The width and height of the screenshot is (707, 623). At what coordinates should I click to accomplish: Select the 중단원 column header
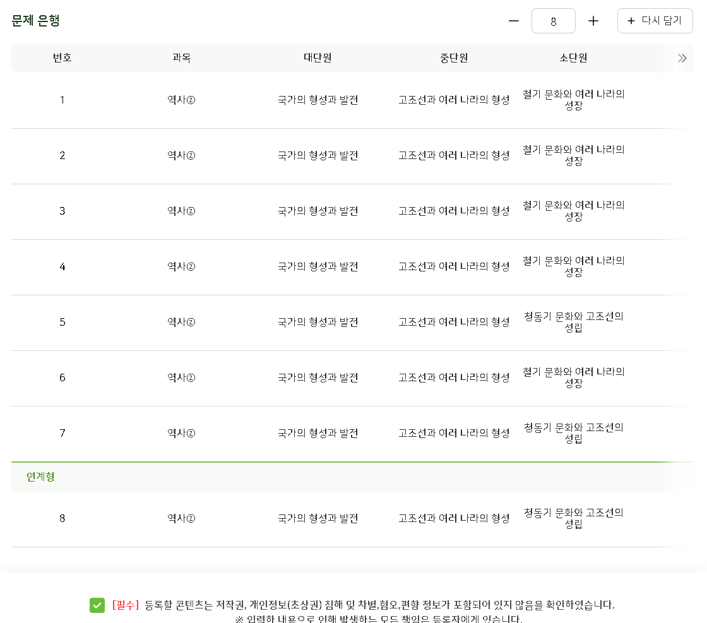(454, 57)
